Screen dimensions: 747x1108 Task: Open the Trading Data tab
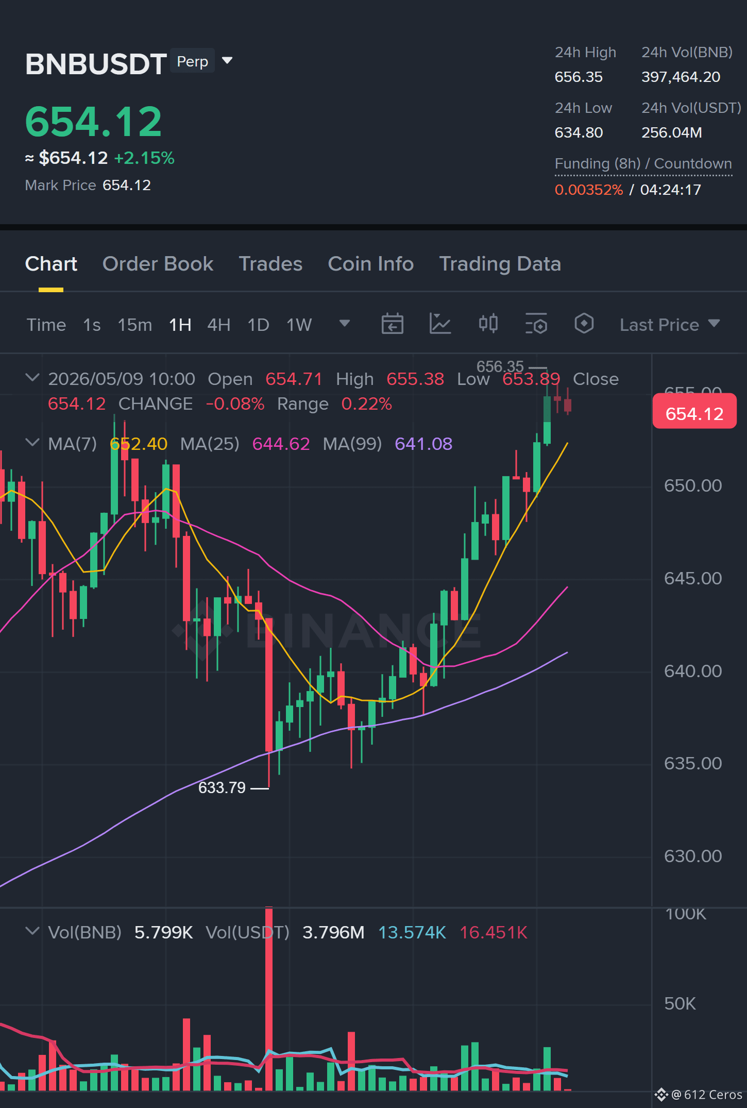pos(500,264)
